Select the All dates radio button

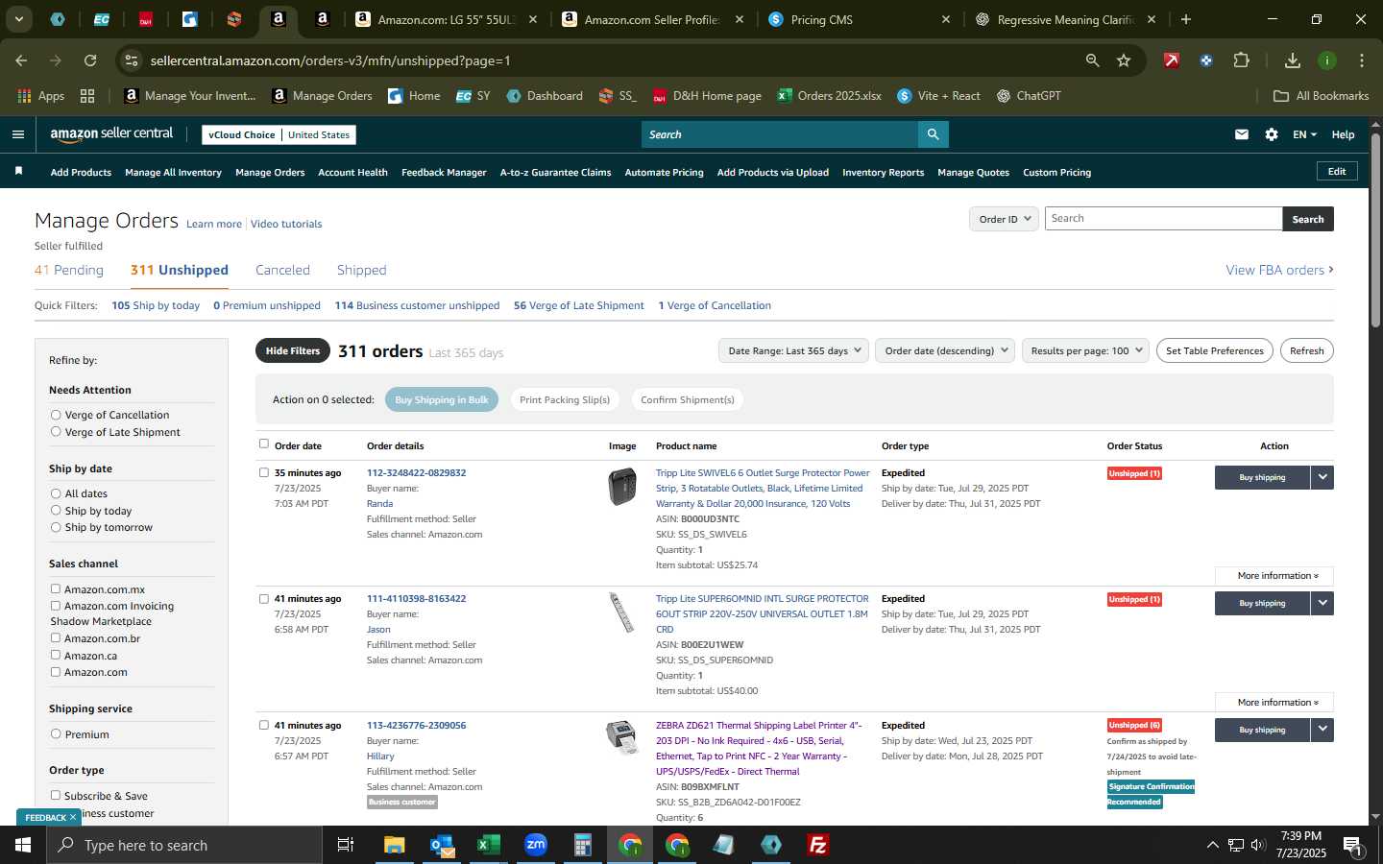[x=56, y=493]
